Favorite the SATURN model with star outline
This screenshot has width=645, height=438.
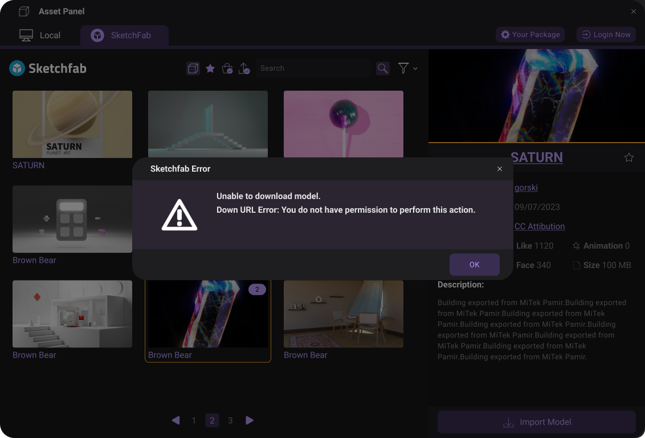click(x=629, y=157)
